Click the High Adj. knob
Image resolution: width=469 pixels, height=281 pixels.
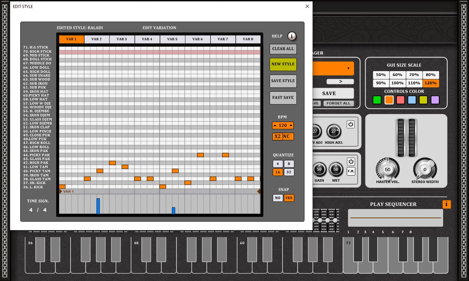coord(334,131)
